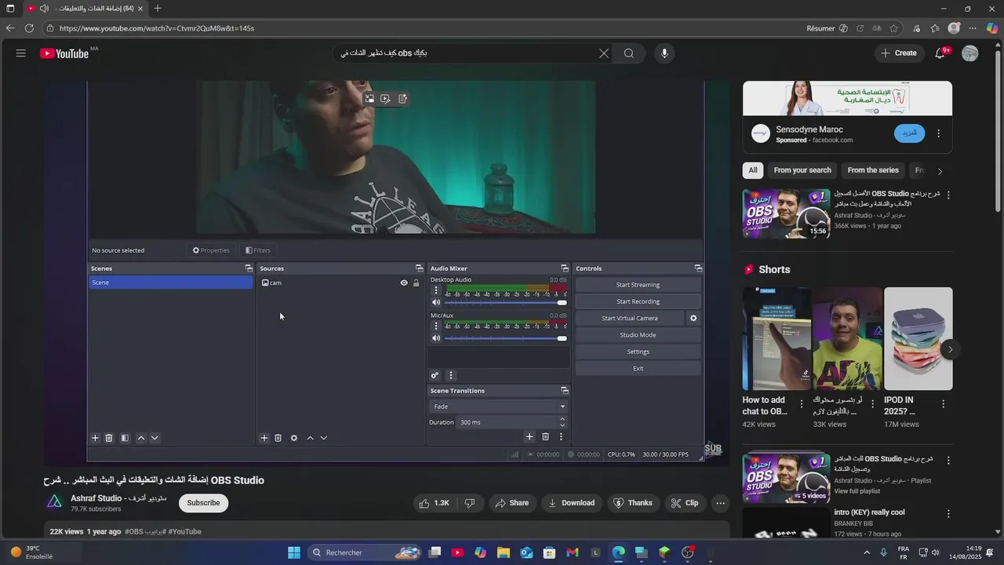Click the Desktop Audio volume slider
This screenshot has width=1004, height=565.
[x=505, y=303]
